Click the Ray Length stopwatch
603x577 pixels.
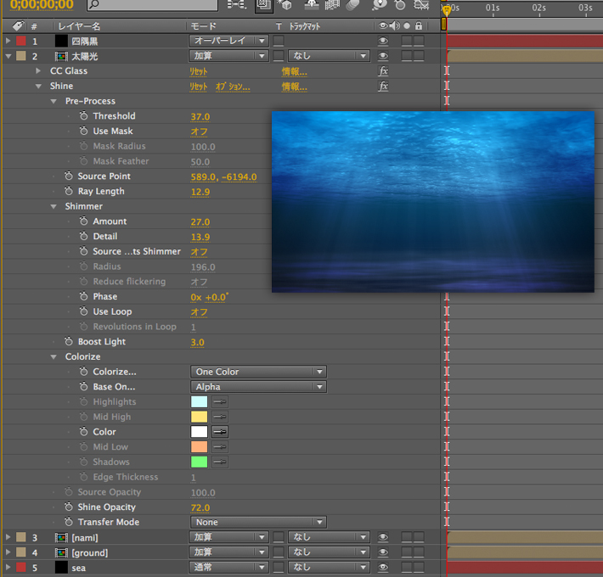[x=68, y=192]
